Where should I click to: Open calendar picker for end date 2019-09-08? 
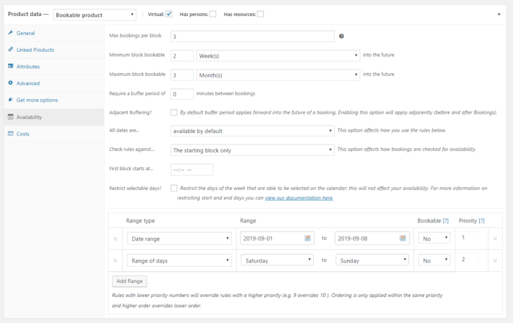(x=403, y=238)
